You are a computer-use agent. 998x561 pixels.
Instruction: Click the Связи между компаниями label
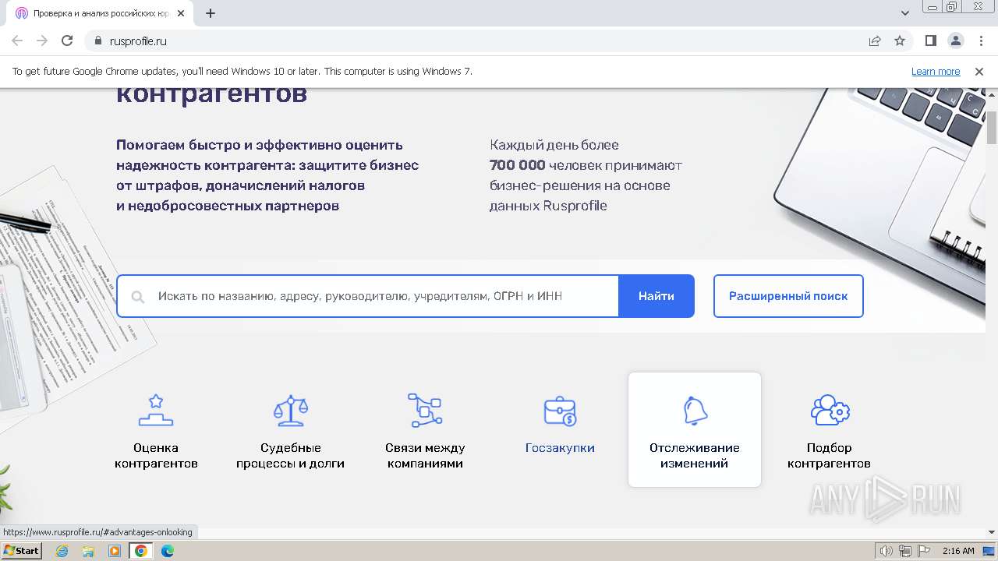point(425,456)
